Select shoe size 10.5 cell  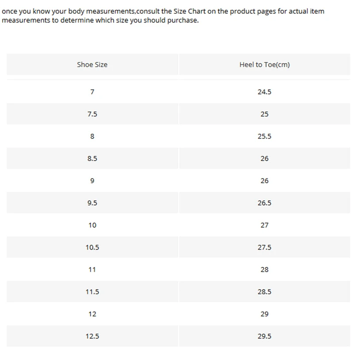[x=92, y=247]
